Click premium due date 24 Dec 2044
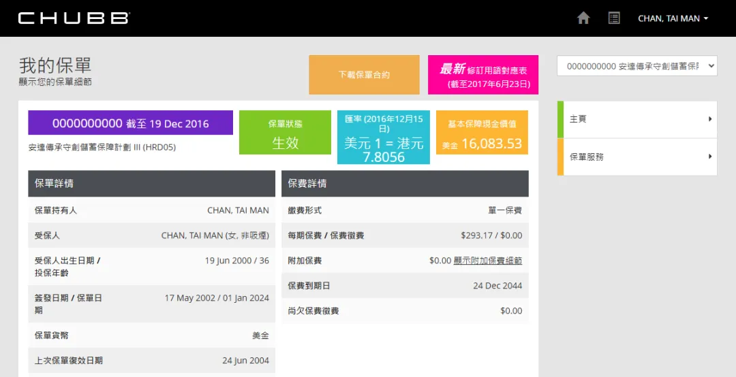The height and width of the screenshot is (377, 736). (497, 286)
